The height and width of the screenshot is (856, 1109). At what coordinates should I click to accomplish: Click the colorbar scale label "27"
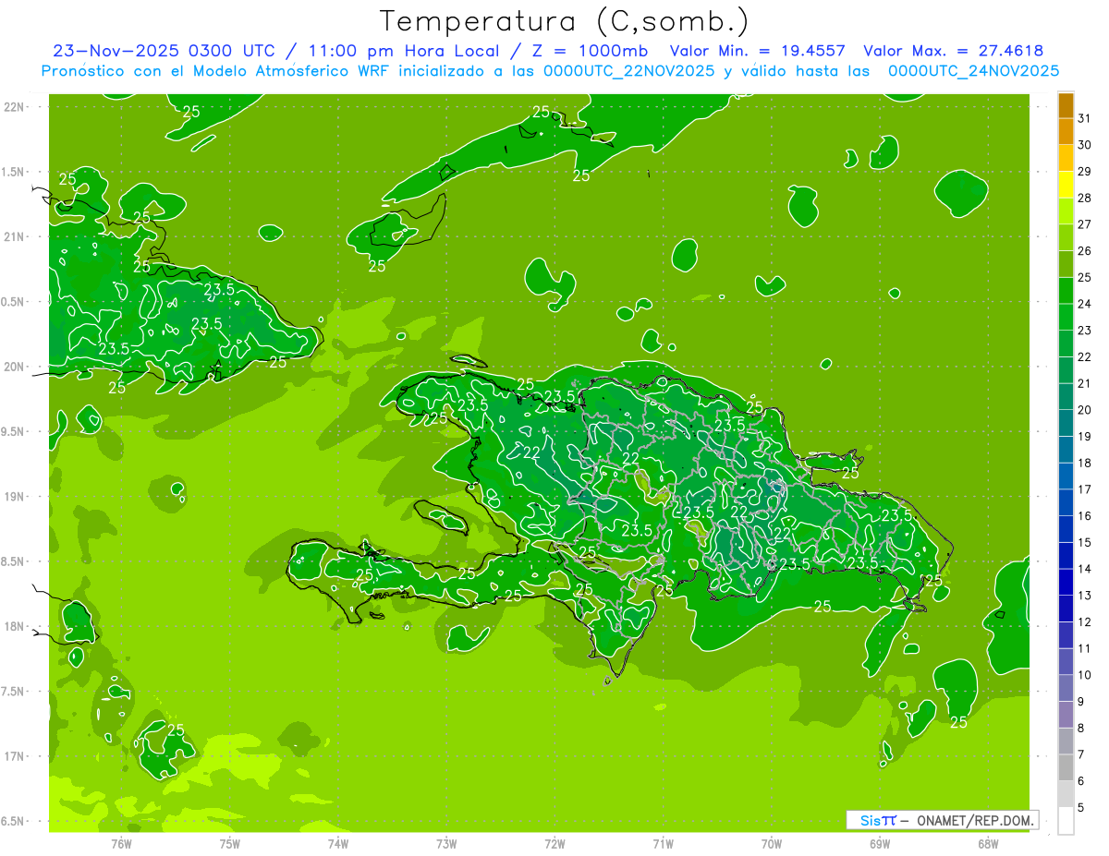(x=1085, y=224)
